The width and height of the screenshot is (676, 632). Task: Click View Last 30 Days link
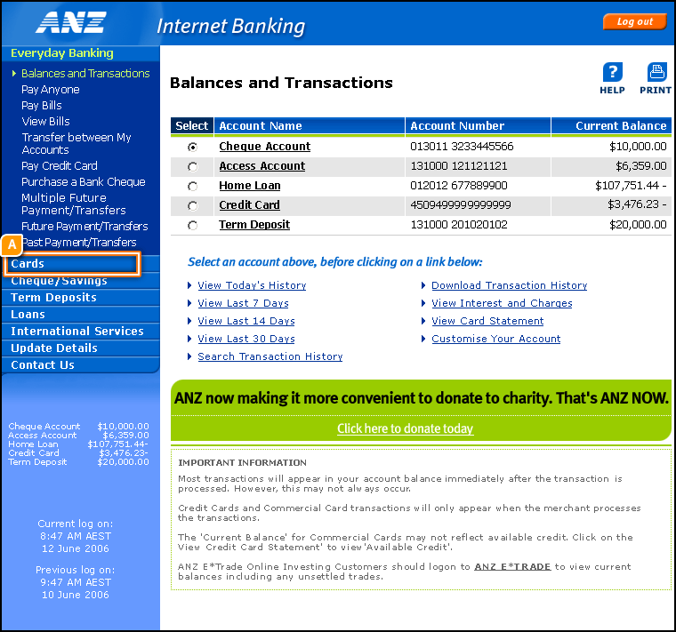(x=246, y=339)
